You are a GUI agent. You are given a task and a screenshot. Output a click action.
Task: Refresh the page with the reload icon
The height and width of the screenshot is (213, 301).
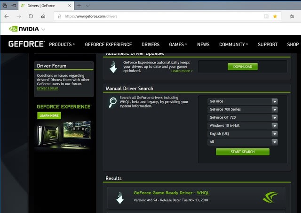point(31,16)
